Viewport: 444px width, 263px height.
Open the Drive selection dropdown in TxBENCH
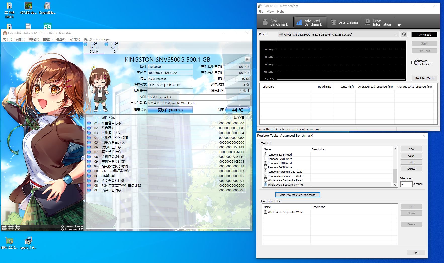(x=339, y=35)
